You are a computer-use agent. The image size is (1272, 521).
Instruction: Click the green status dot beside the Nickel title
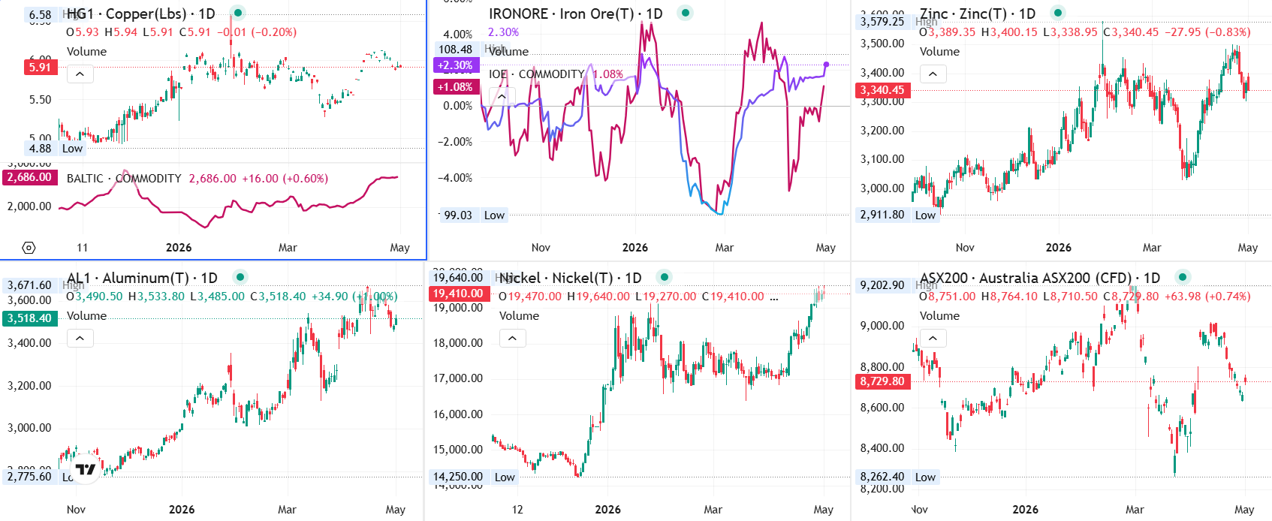(664, 277)
